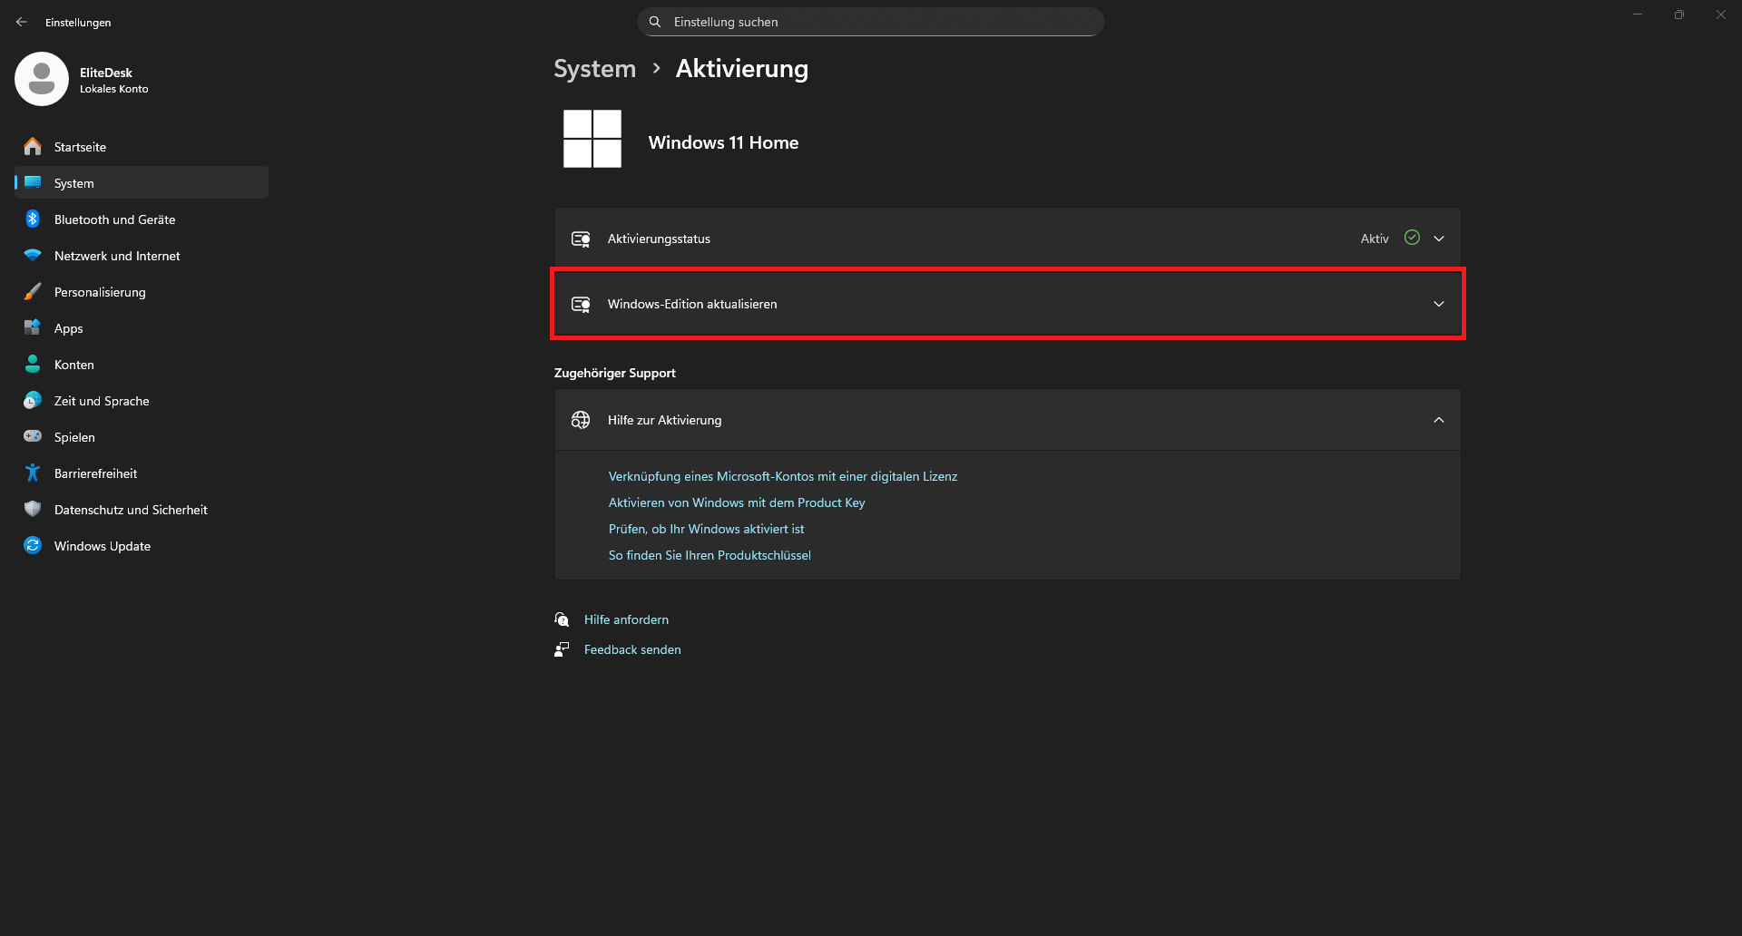Expand Windows-Edition aktualisieren chevron
Image resolution: width=1742 pixels, height=936 pixels.
(1439, 304)
